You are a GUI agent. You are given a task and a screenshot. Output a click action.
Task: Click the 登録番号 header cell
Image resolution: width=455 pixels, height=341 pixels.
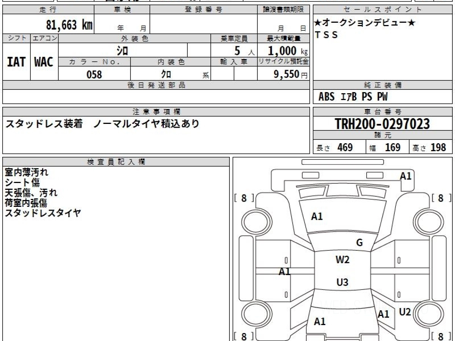coord(204,10)
